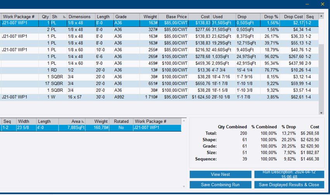The height and width of the screenshot is (195, 330).
Task: Click the scroll down arrow of the top grid
Action: coord(321,113)
